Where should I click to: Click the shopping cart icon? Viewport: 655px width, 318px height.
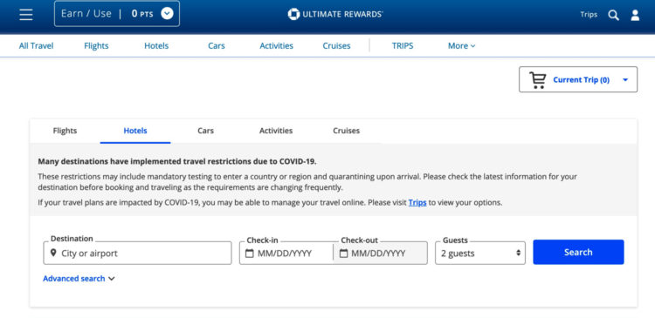point(537,80)
